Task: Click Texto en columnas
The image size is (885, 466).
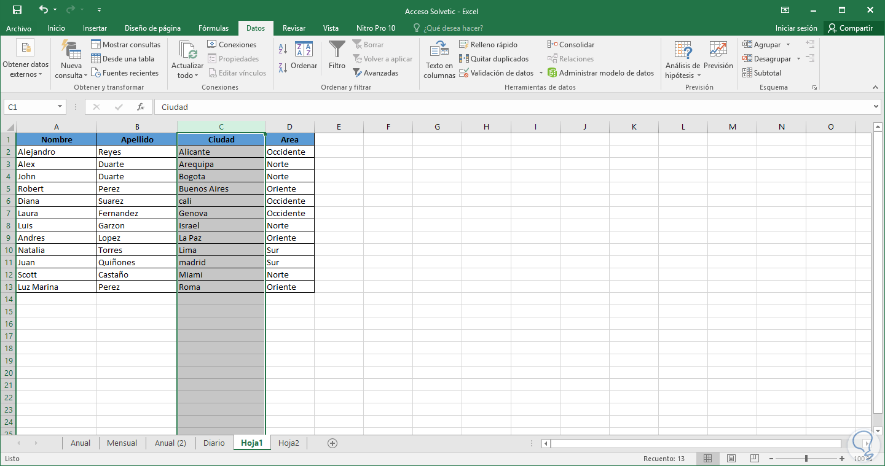Action: (x=439, y=60)
